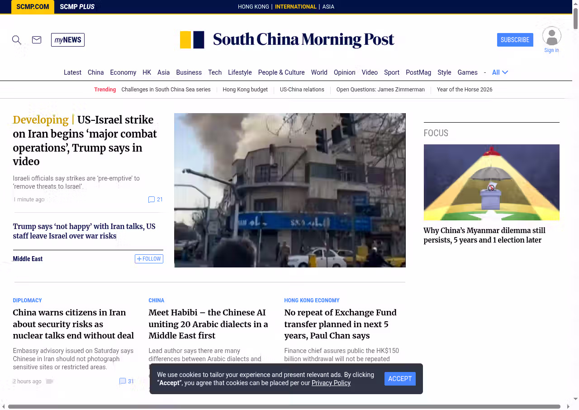The width and height of the screenshot is (579, 410).
Task: Click the horizontal scrollbar at page bottom
Action: (284, 406)
